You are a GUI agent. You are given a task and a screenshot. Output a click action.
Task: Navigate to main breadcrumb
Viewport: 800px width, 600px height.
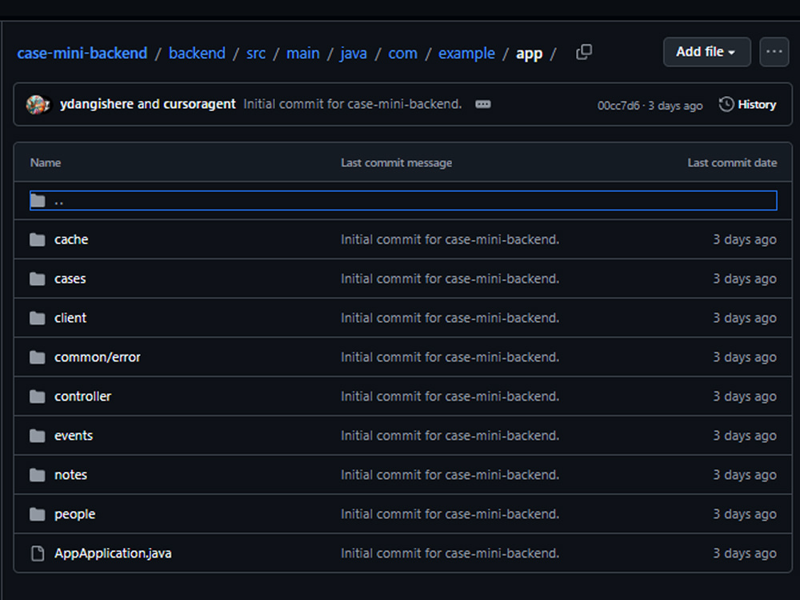[302, 53]
